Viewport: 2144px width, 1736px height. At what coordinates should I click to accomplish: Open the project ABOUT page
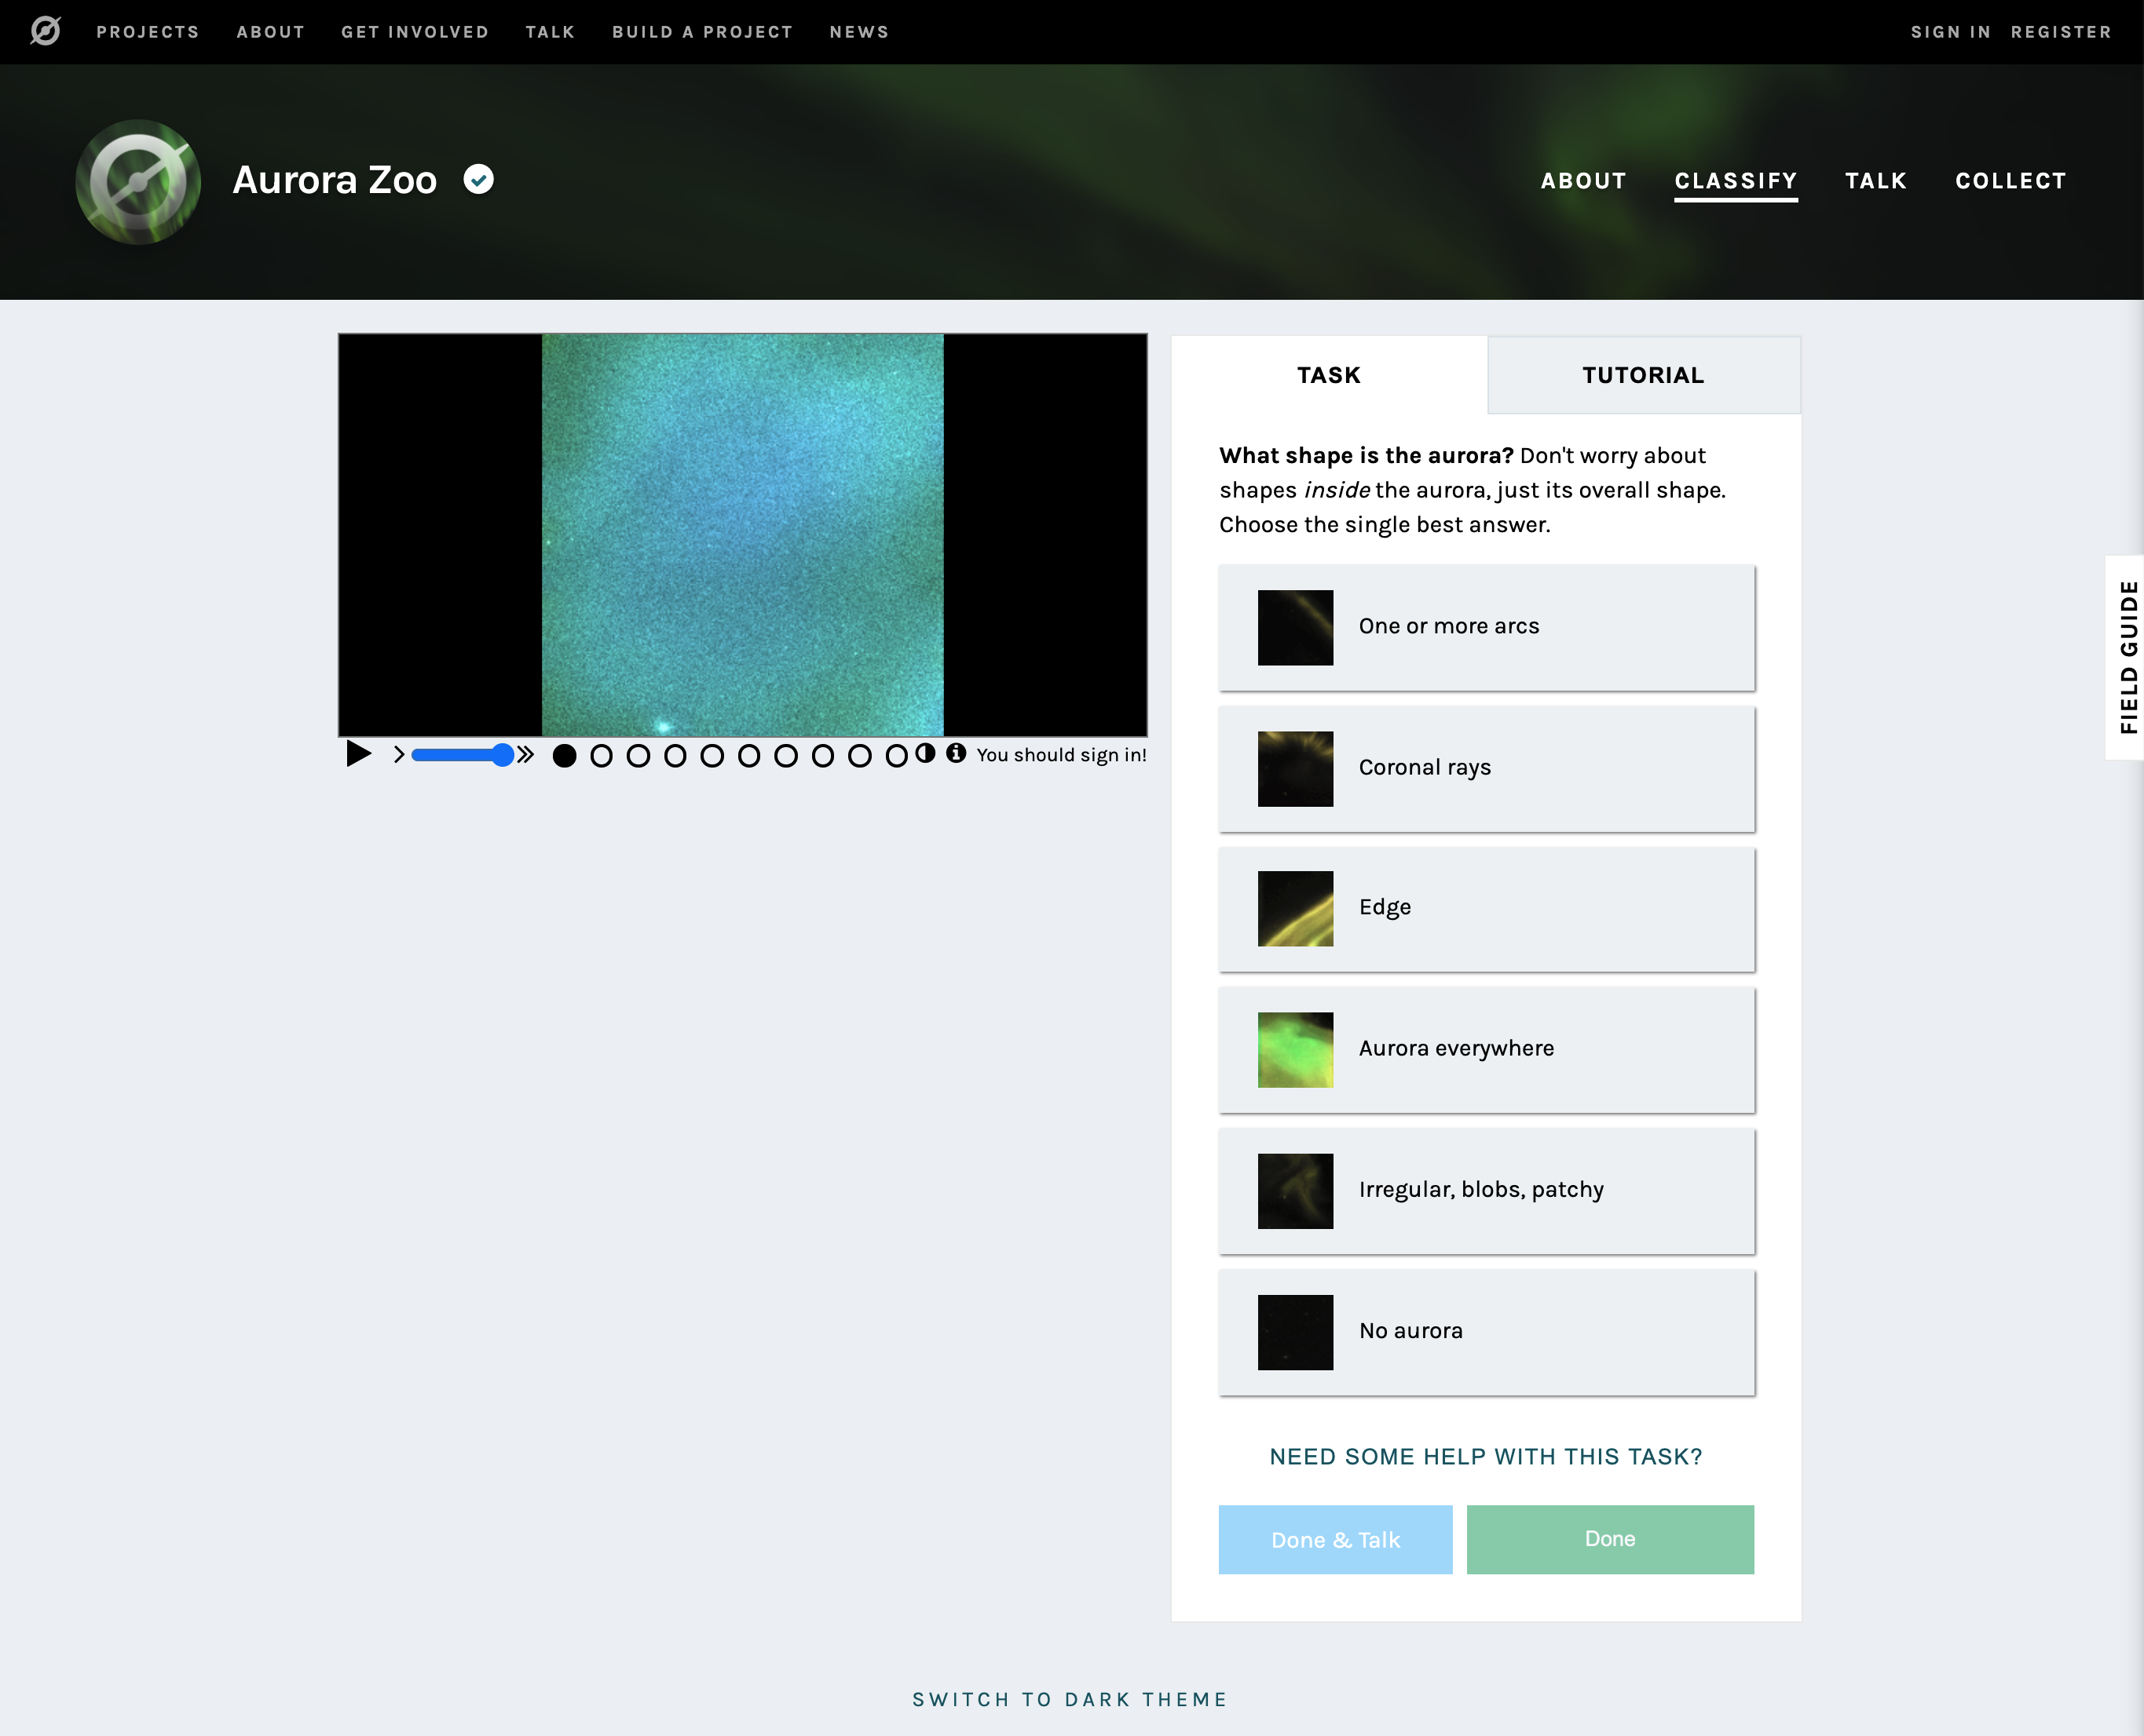tap(1584, 181)
